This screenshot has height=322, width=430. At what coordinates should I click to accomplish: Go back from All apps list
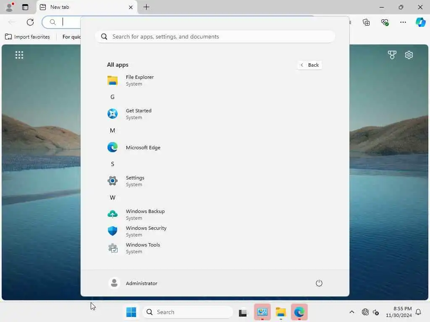(309, 65)
